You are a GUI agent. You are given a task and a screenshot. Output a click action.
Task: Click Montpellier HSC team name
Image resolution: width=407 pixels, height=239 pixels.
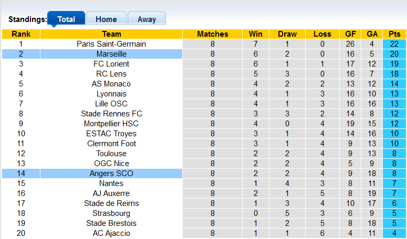click(x=111, y=124)
